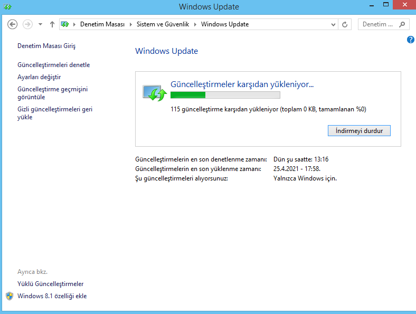Viewport: 416px width, 314px height.
Task: Click the Dün şu saatte: 13:16 value
Action: click(301, 159)
